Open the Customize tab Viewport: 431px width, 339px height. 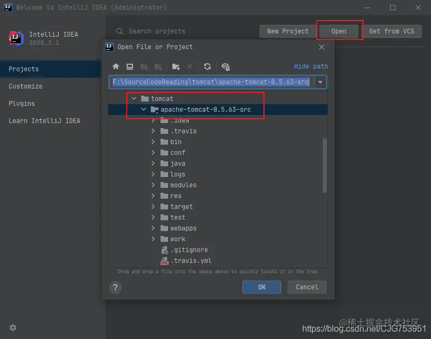[25, 86]
